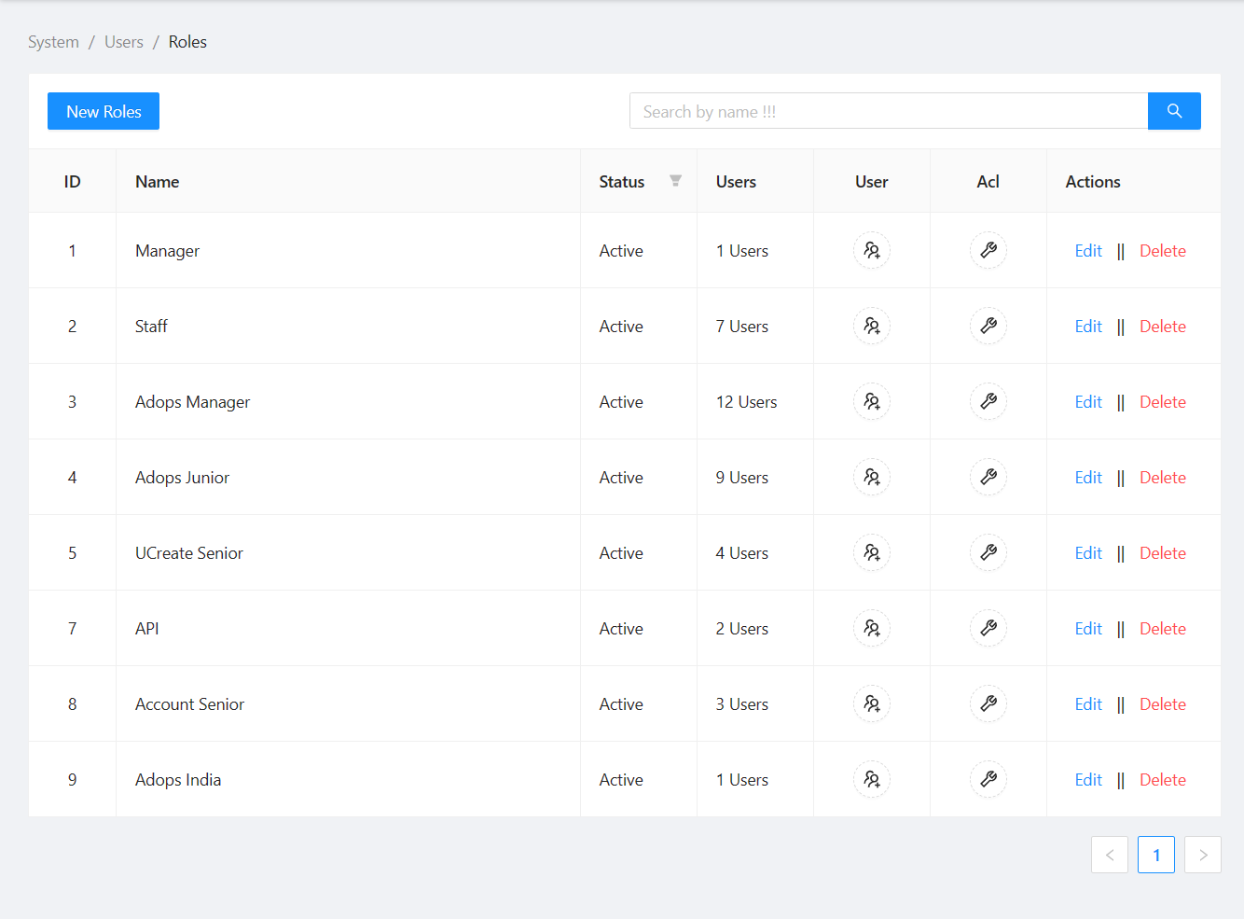Select the '7 Users' cell
This screenshot has height=919, width=1244.
(755, 326)
